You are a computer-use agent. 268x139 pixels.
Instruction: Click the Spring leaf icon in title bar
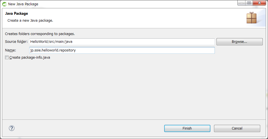click(x=4, y=4)
